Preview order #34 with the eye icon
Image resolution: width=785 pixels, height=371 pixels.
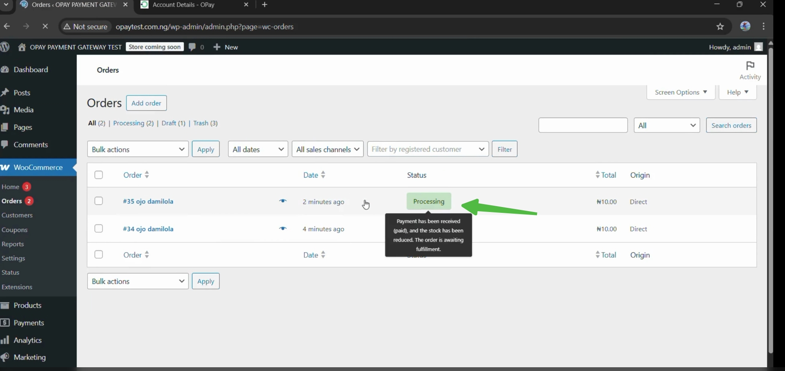click(x=283, y=229)
